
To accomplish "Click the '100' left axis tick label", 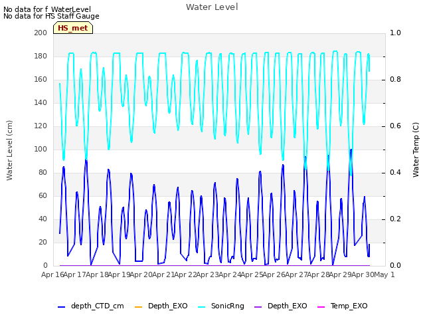I will click(41, 149).
